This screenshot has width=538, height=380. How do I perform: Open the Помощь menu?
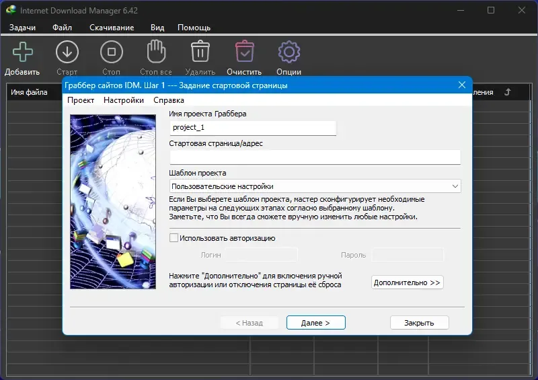(194, 28)
